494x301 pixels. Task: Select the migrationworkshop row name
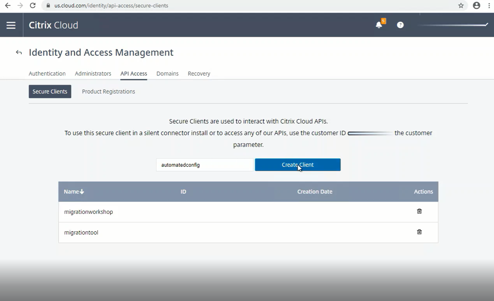(89, 212)
